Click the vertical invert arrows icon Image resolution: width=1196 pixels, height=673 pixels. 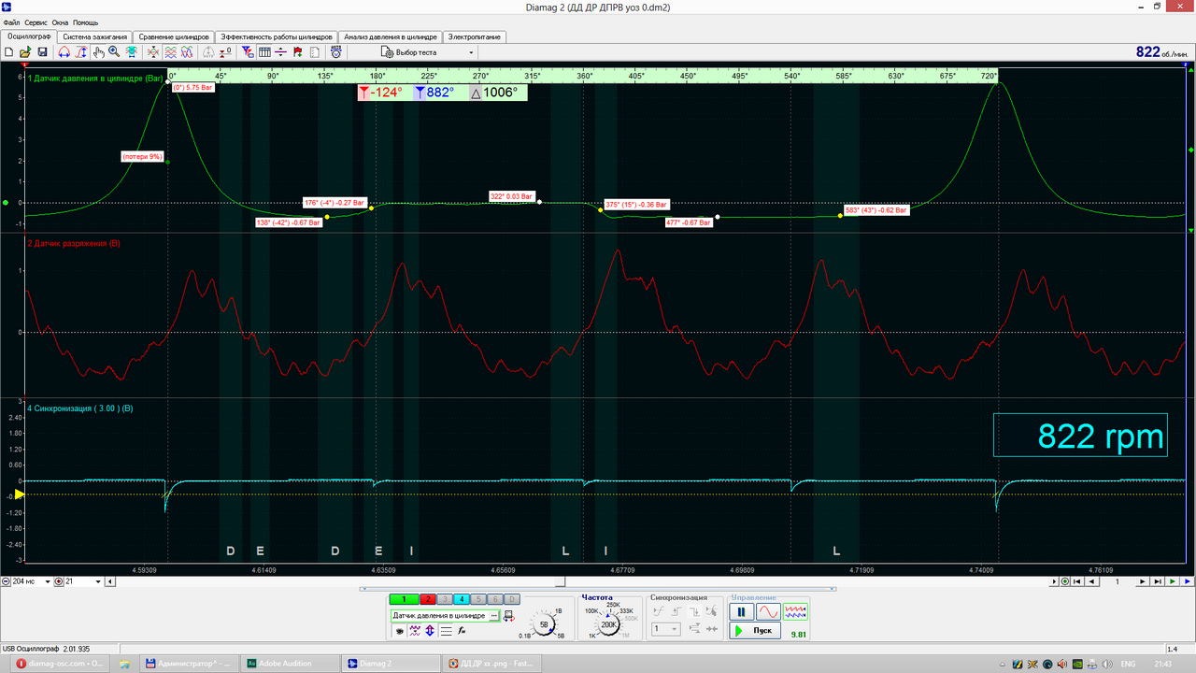[x=430, y=631]
